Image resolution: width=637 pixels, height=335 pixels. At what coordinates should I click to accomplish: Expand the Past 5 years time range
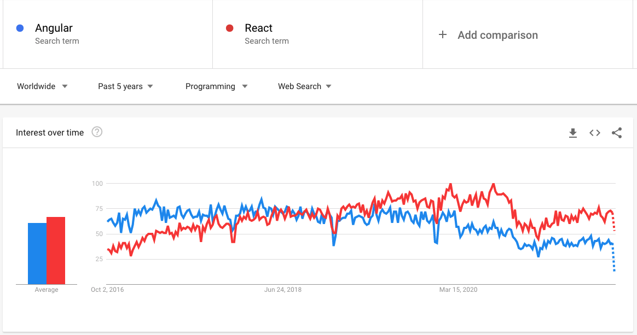click(x=125, y=86)
